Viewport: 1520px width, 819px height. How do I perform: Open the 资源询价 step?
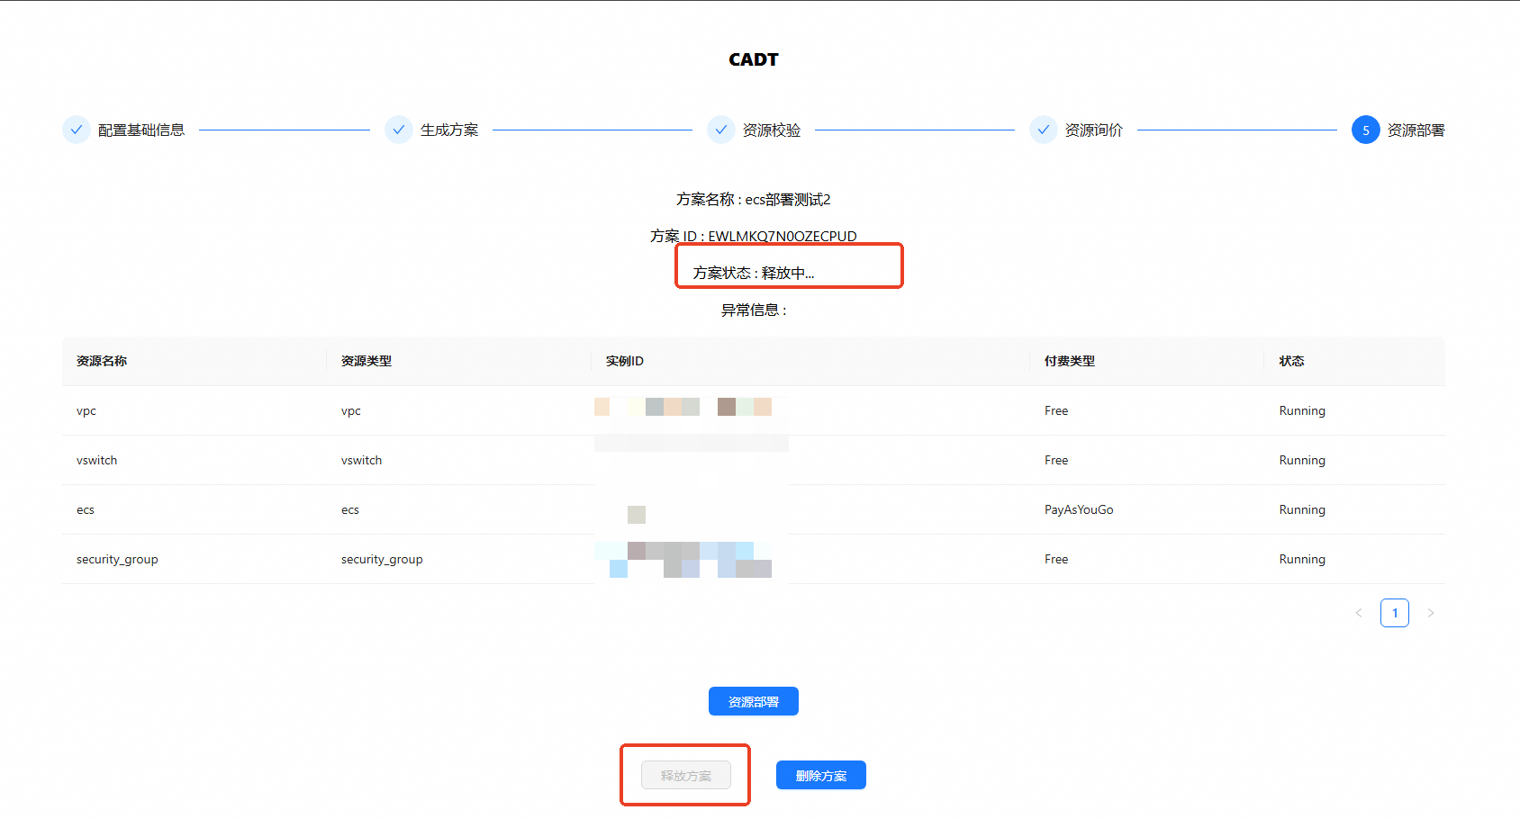[x=1094, y=130]
